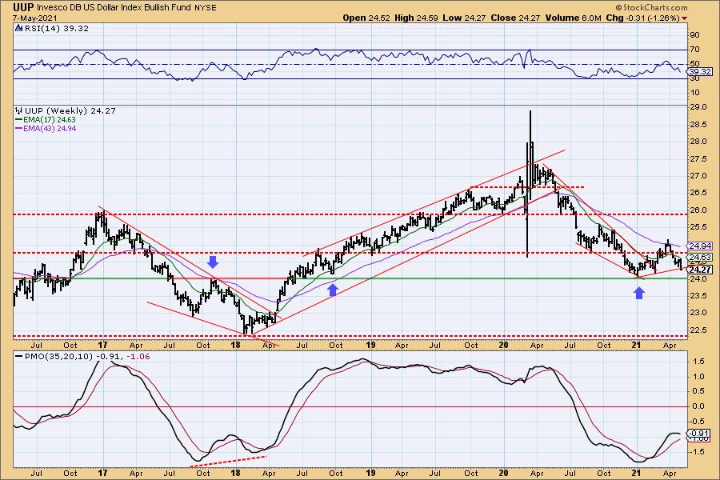Screen dimensions: 720x480
Task: Click the EMA(17) 24.63 legend text
Action: (50, 119)
